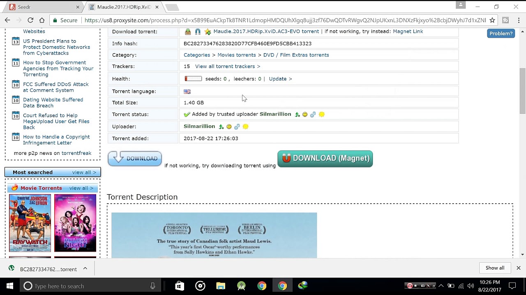Open File Explorer from the taskbar
Screen dimensions: 526x295
click(x=221, y=286)
